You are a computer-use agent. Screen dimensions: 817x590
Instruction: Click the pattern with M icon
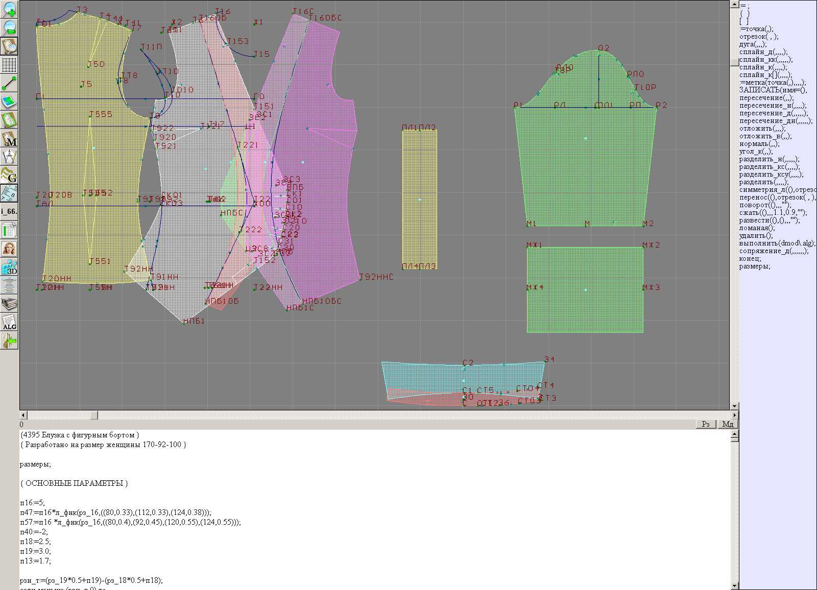tap(9, 139)
